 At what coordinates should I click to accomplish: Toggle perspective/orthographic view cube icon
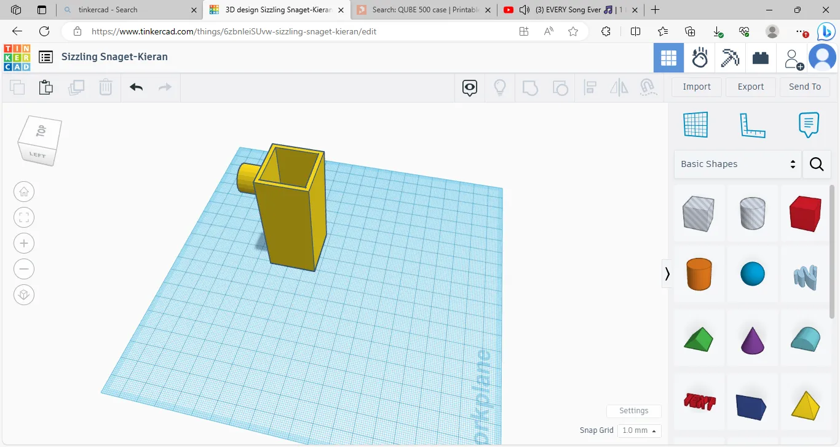(x=24, y=295)
